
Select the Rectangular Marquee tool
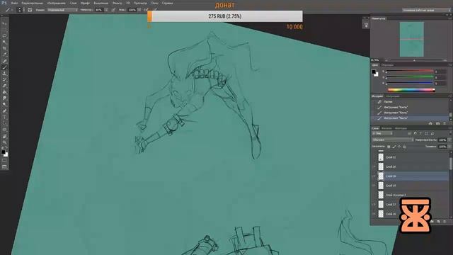(4, 30)
